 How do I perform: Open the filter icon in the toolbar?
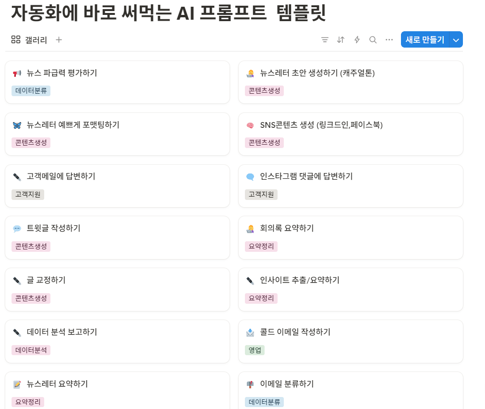tap(325, 39)
